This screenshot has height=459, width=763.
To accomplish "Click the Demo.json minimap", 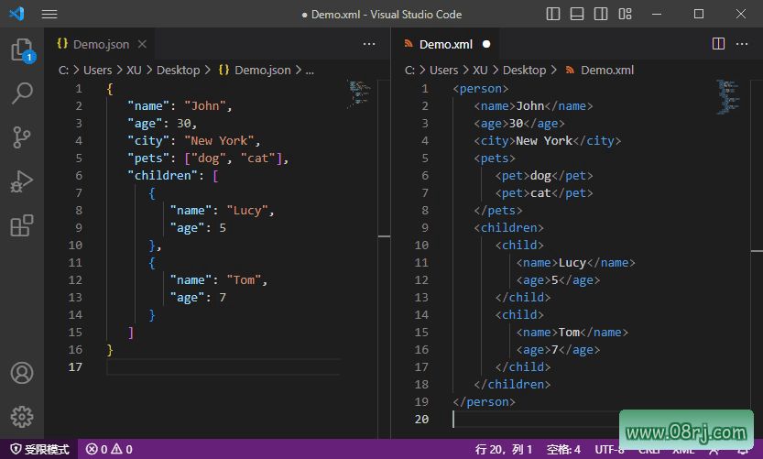I will tap(359, 93).
